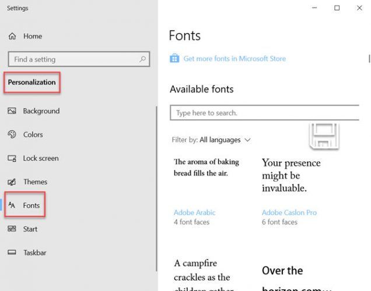Select Lock screen in sidebar
The height and width of the screenshot is (291, 371).
point(41,158)
